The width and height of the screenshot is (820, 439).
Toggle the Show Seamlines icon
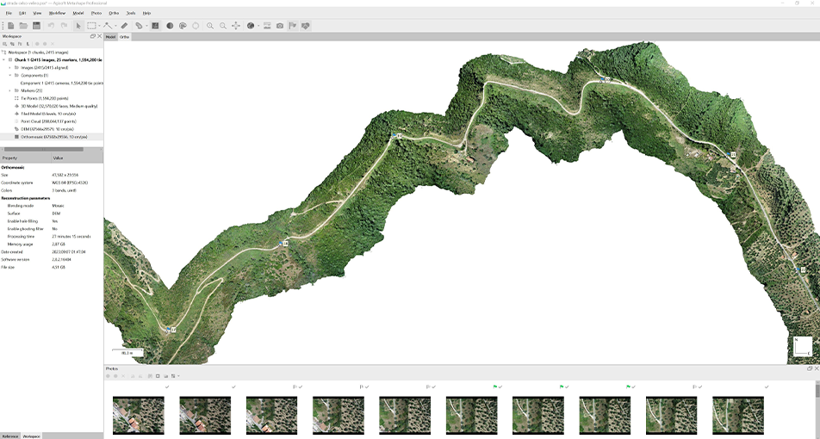[x=267, y=26]
